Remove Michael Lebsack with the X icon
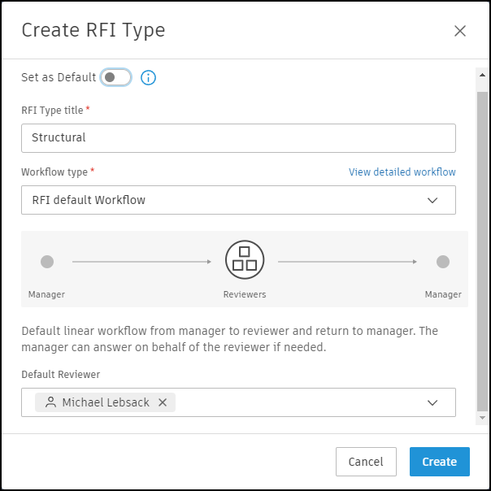The height and width of the screenshot is (491, 491). pyautogui.click(x=163, y=402)
